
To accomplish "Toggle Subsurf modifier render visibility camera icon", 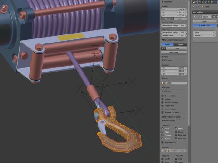I will pyautogui.click(x=214, y=17).
